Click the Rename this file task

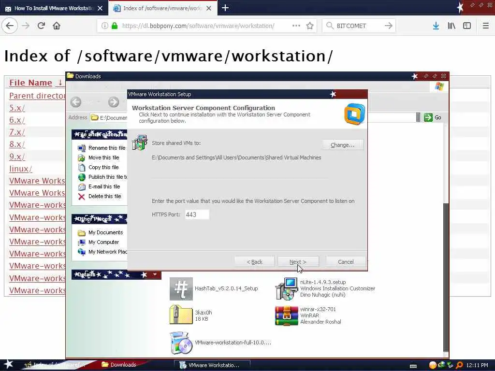click(107, 148)
